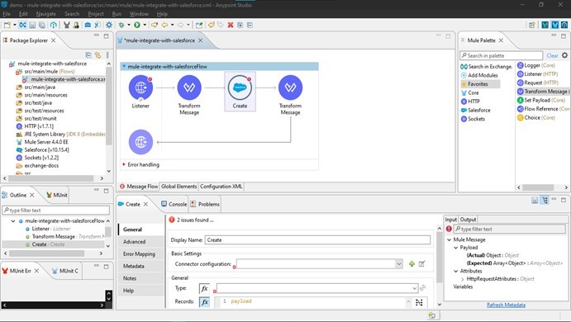This screenshot has width=571, height=322.
Task: Click the Save toolbar icon
Action: [32, 25]
